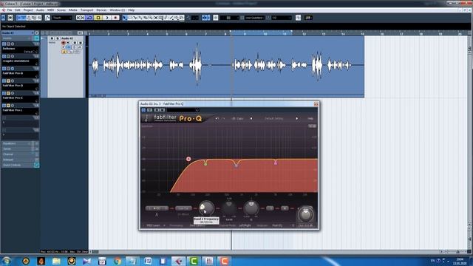This screenshot has height=266, width=473.
Task: Enable record on Audio 01 track
Action: (64, 43)
